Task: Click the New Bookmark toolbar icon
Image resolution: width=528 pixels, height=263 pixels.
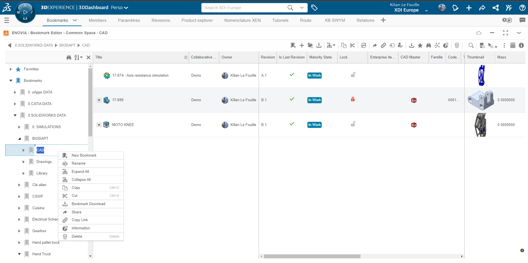Action: coord(293,45)
